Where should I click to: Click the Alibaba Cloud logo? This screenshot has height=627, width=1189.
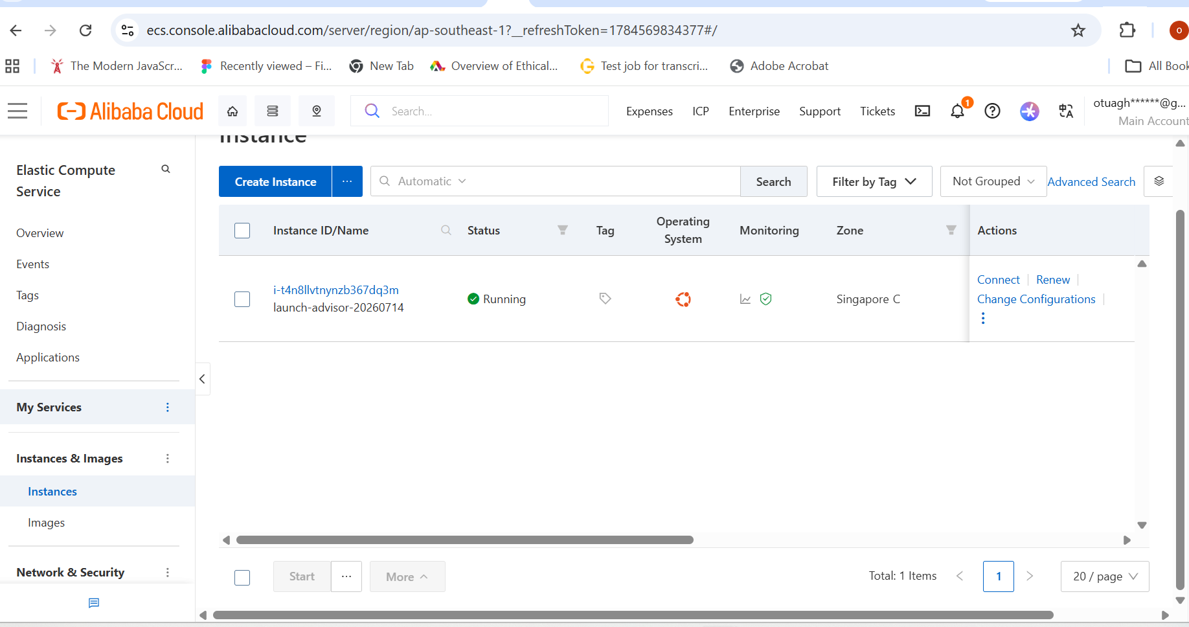130,111
